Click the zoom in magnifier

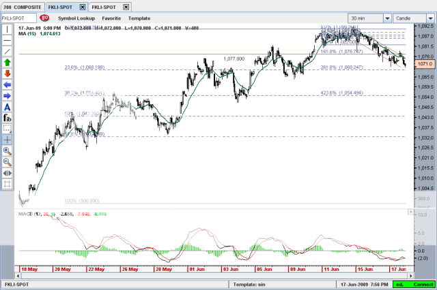pyautogui.click(x=7, y=150)
